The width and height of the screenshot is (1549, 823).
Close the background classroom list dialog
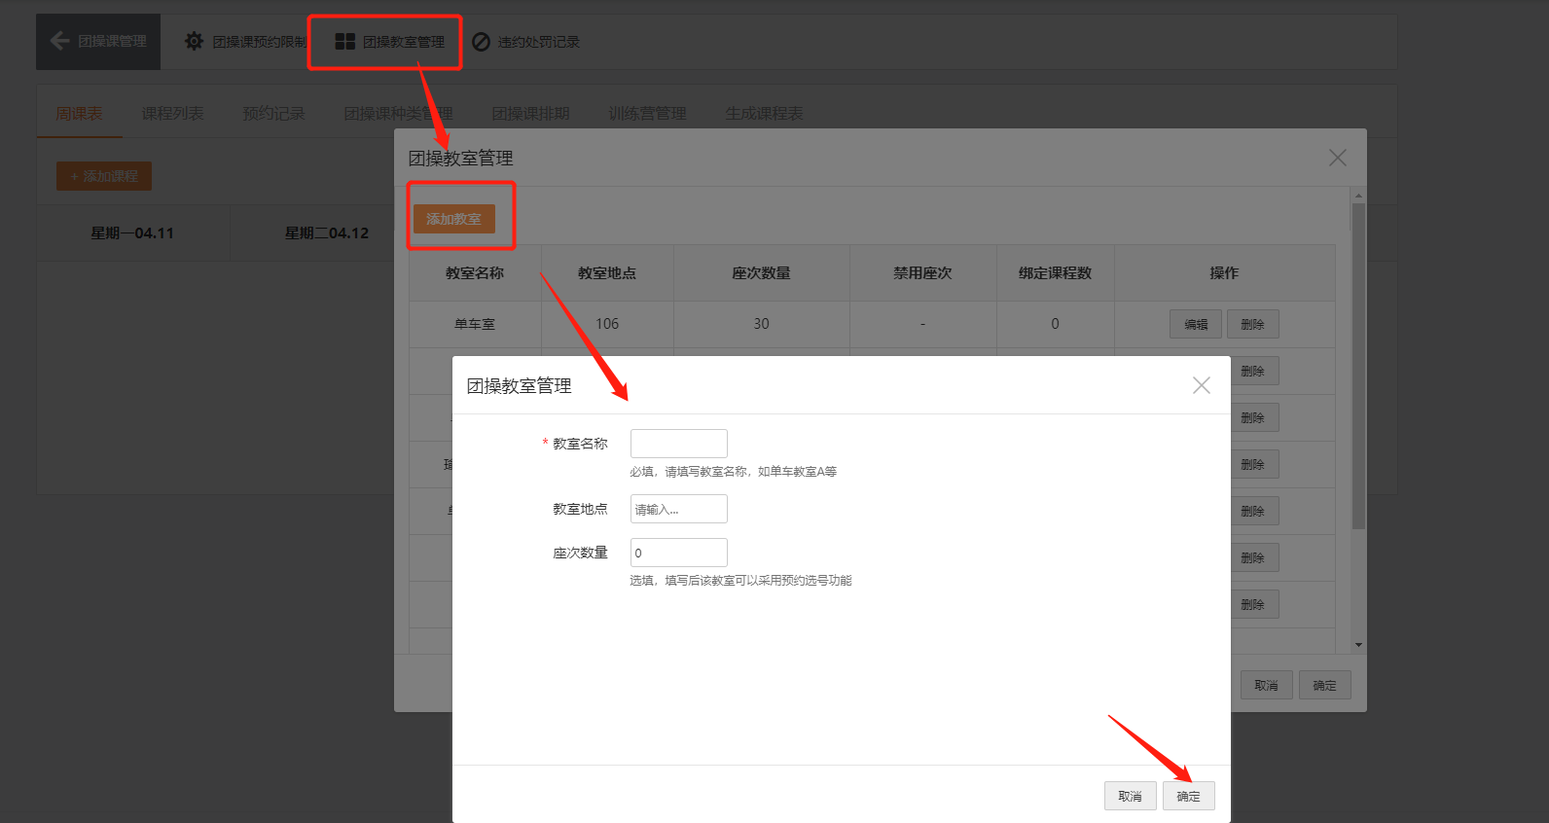coord(1338,158)
